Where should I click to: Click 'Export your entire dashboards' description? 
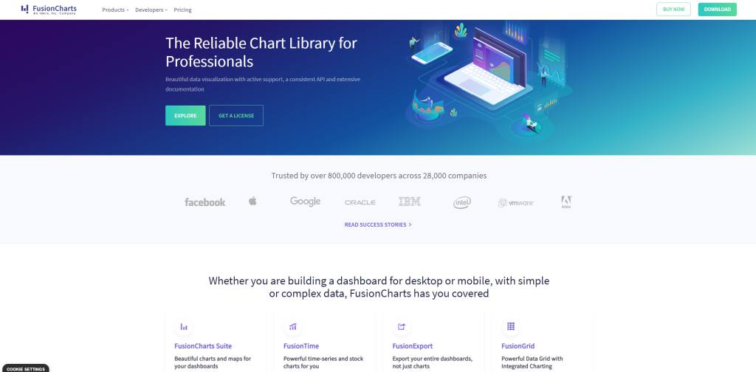click(432, 362)
